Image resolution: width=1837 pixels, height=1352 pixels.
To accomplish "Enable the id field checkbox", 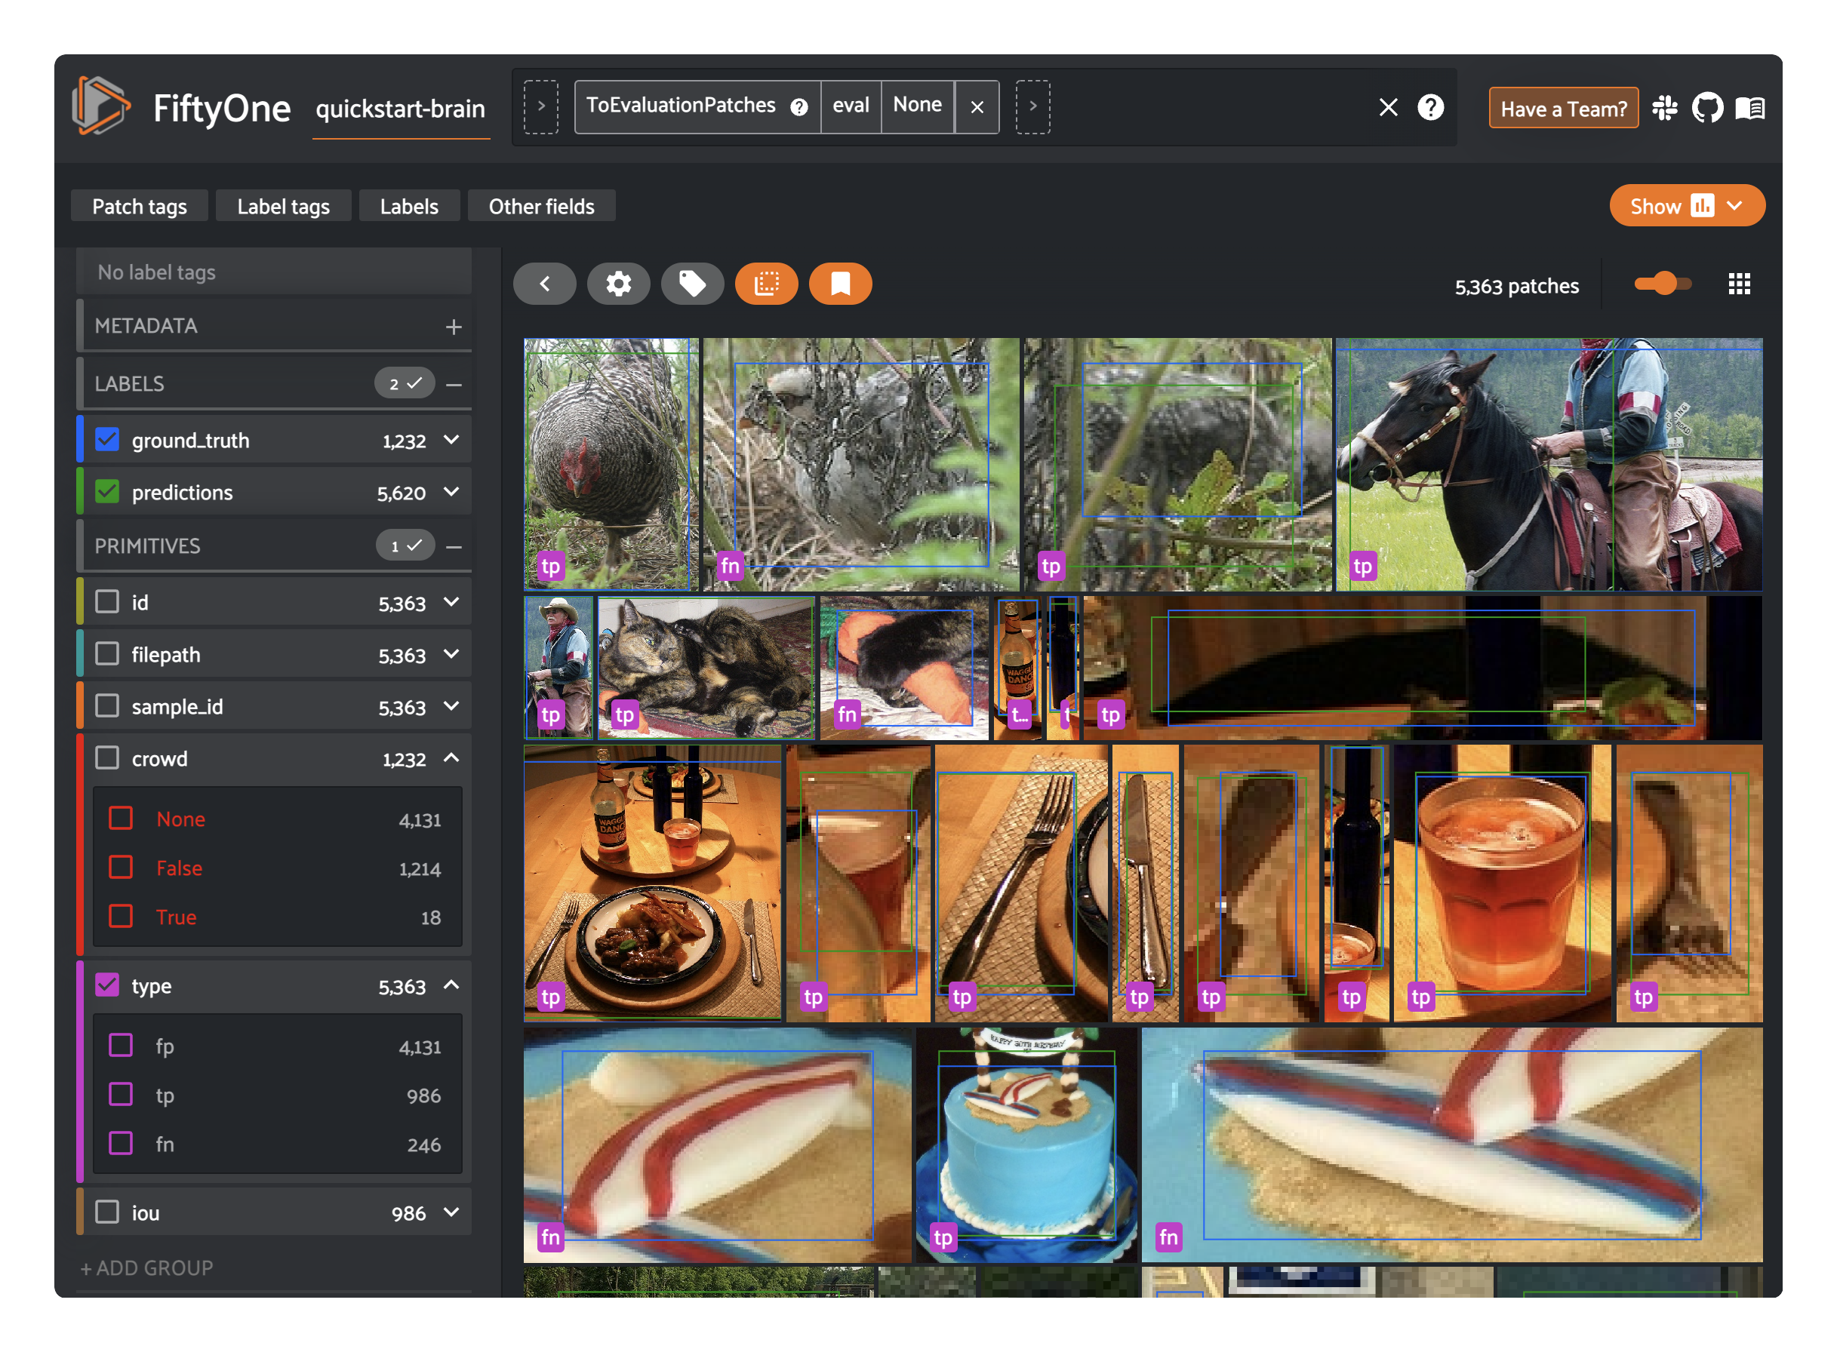I will tap(107, 601).
